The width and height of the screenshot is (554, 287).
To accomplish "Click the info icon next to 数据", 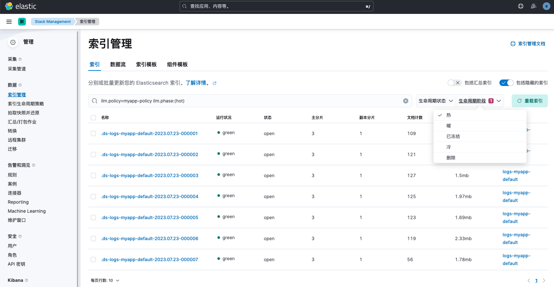I will [x=20, y=85].
